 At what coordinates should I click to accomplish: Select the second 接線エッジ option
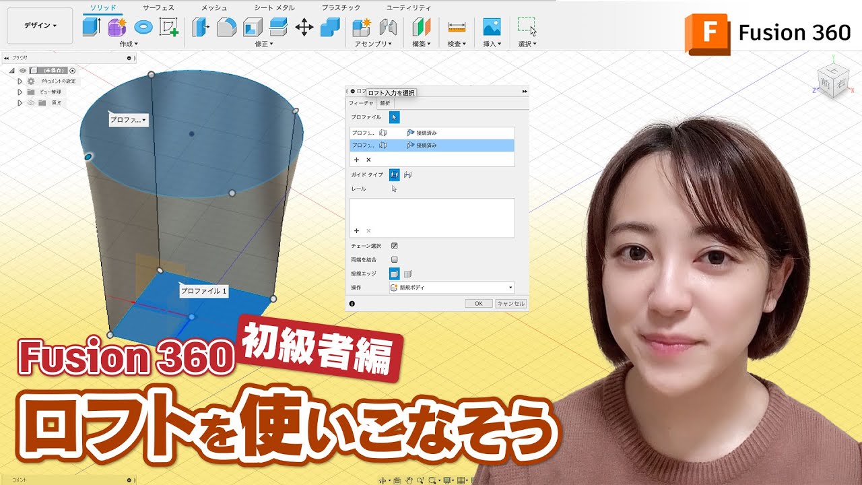(408, 273)
